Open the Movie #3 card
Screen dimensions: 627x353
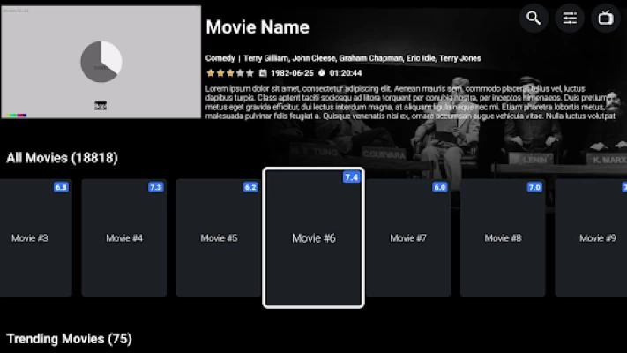36,237
